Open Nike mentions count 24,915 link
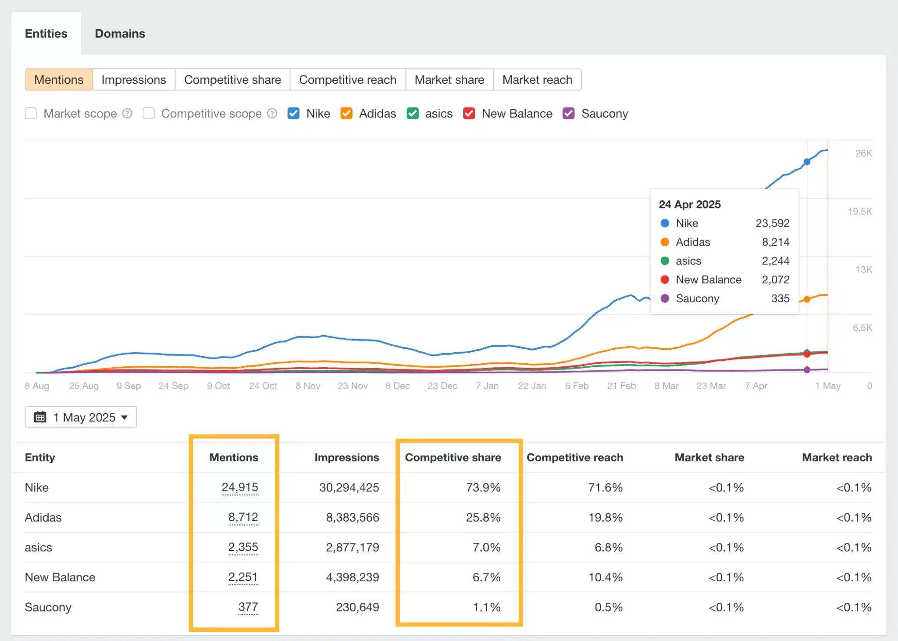 tap(240, 487)
